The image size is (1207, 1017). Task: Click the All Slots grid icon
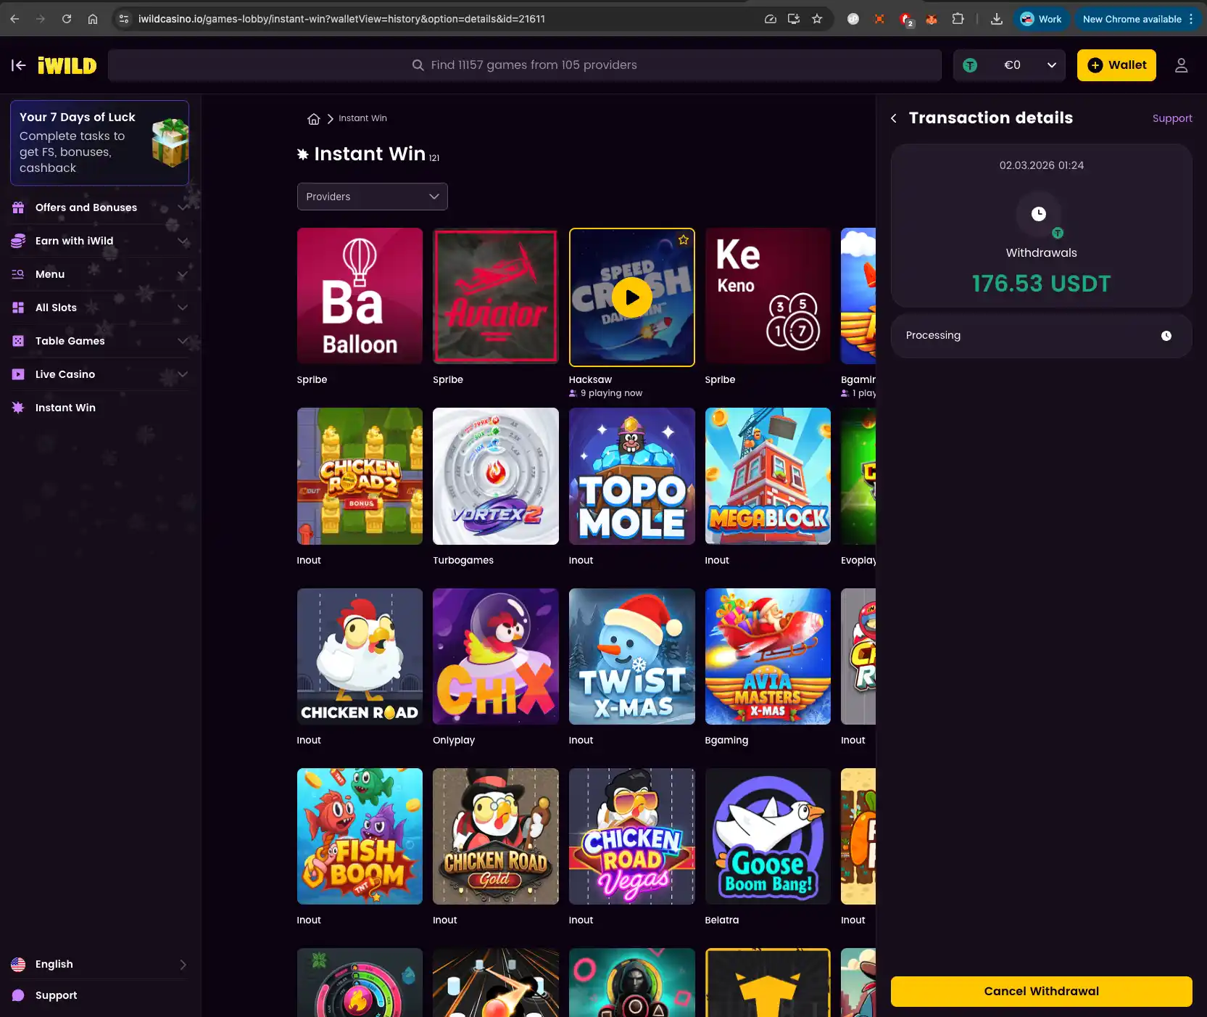(18, 308)
